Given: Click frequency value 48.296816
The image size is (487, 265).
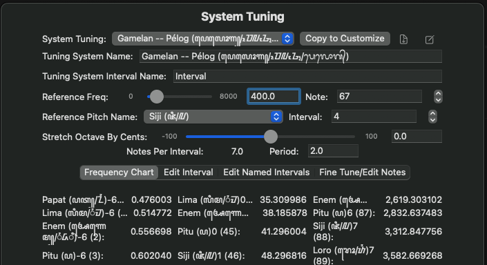Looking at the screenshot, I should 284,256.
